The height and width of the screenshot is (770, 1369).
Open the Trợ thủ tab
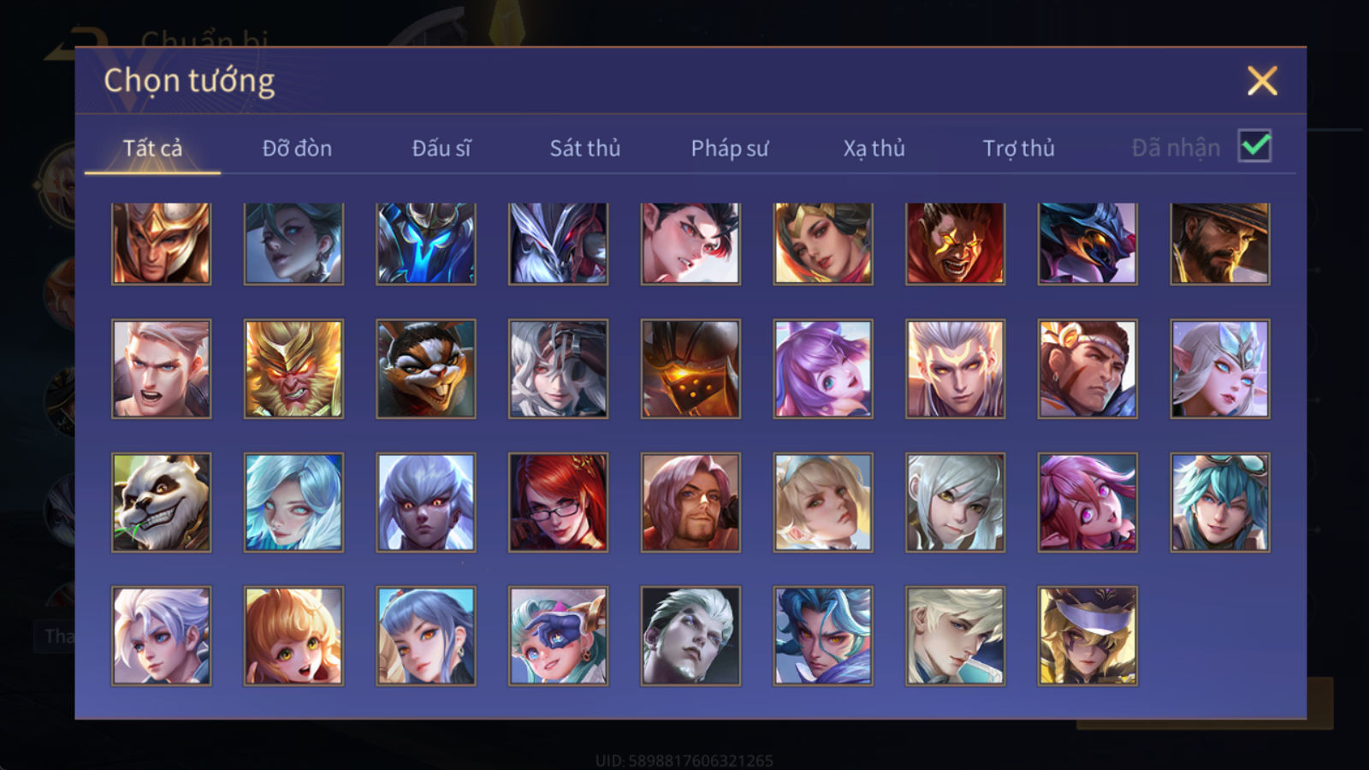point(1018,148)
